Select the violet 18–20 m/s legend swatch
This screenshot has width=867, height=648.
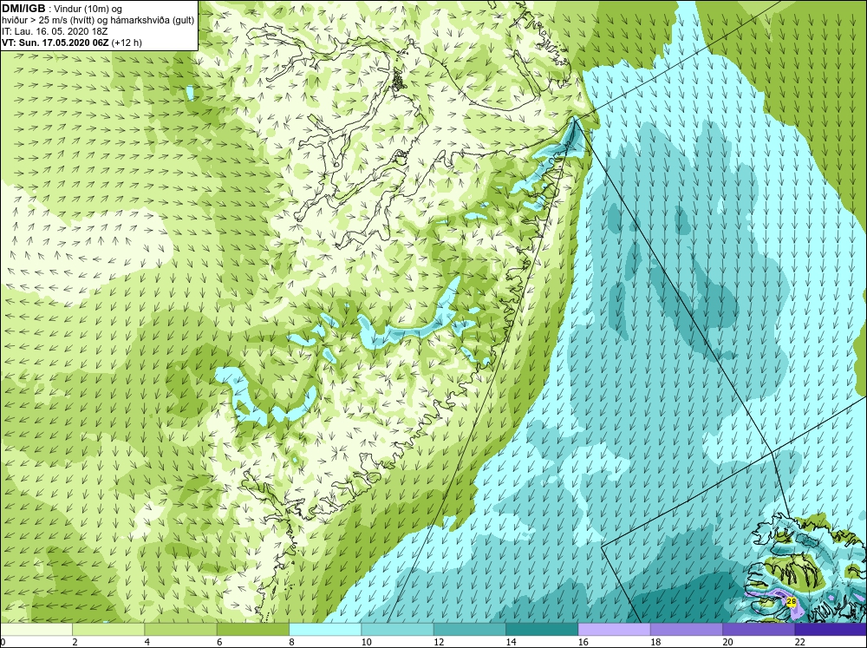[686, 630]
